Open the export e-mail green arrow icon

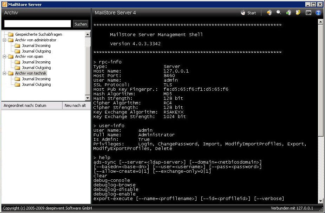tap(288, 13)
